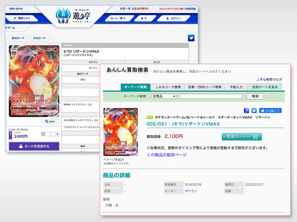Image resolution: width=297 pixels, height=222 pixels.
Task: Select the JANコード検索 tab
Action: [168, 87]
